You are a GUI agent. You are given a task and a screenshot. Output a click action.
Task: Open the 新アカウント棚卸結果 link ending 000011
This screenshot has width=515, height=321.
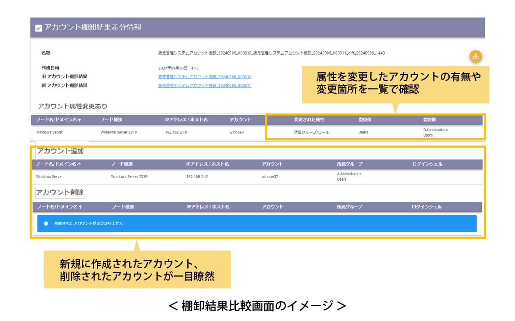tap(205, 85)
